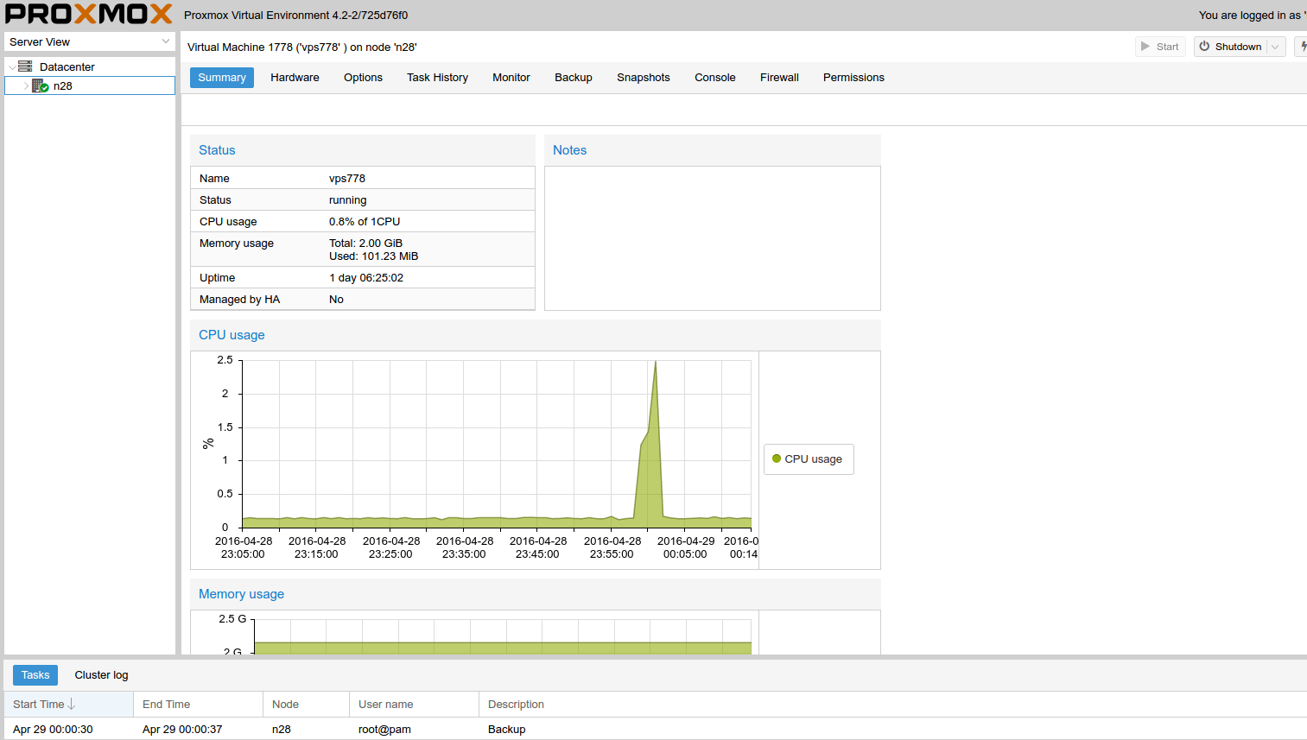Click the lightning bolt icon at top right
The image size is (1307, 740).
click(1303, 47)
